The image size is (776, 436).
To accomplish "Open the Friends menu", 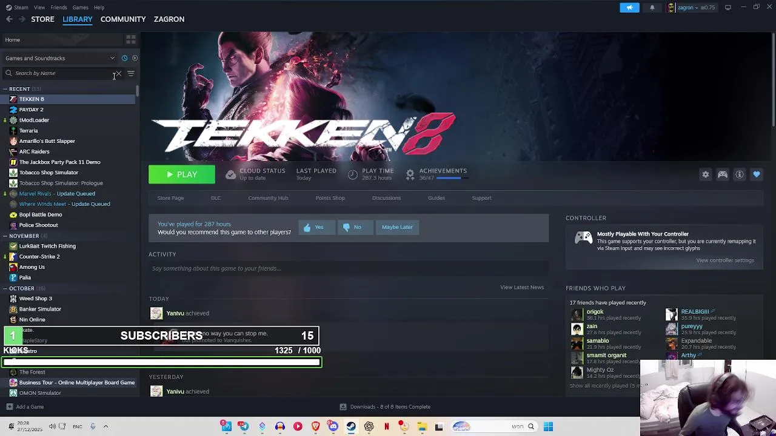I will point(59,7).
